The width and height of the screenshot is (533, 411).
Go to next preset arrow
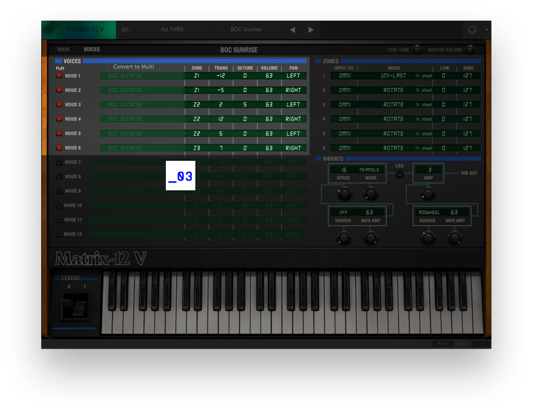[x=311, y=30]
